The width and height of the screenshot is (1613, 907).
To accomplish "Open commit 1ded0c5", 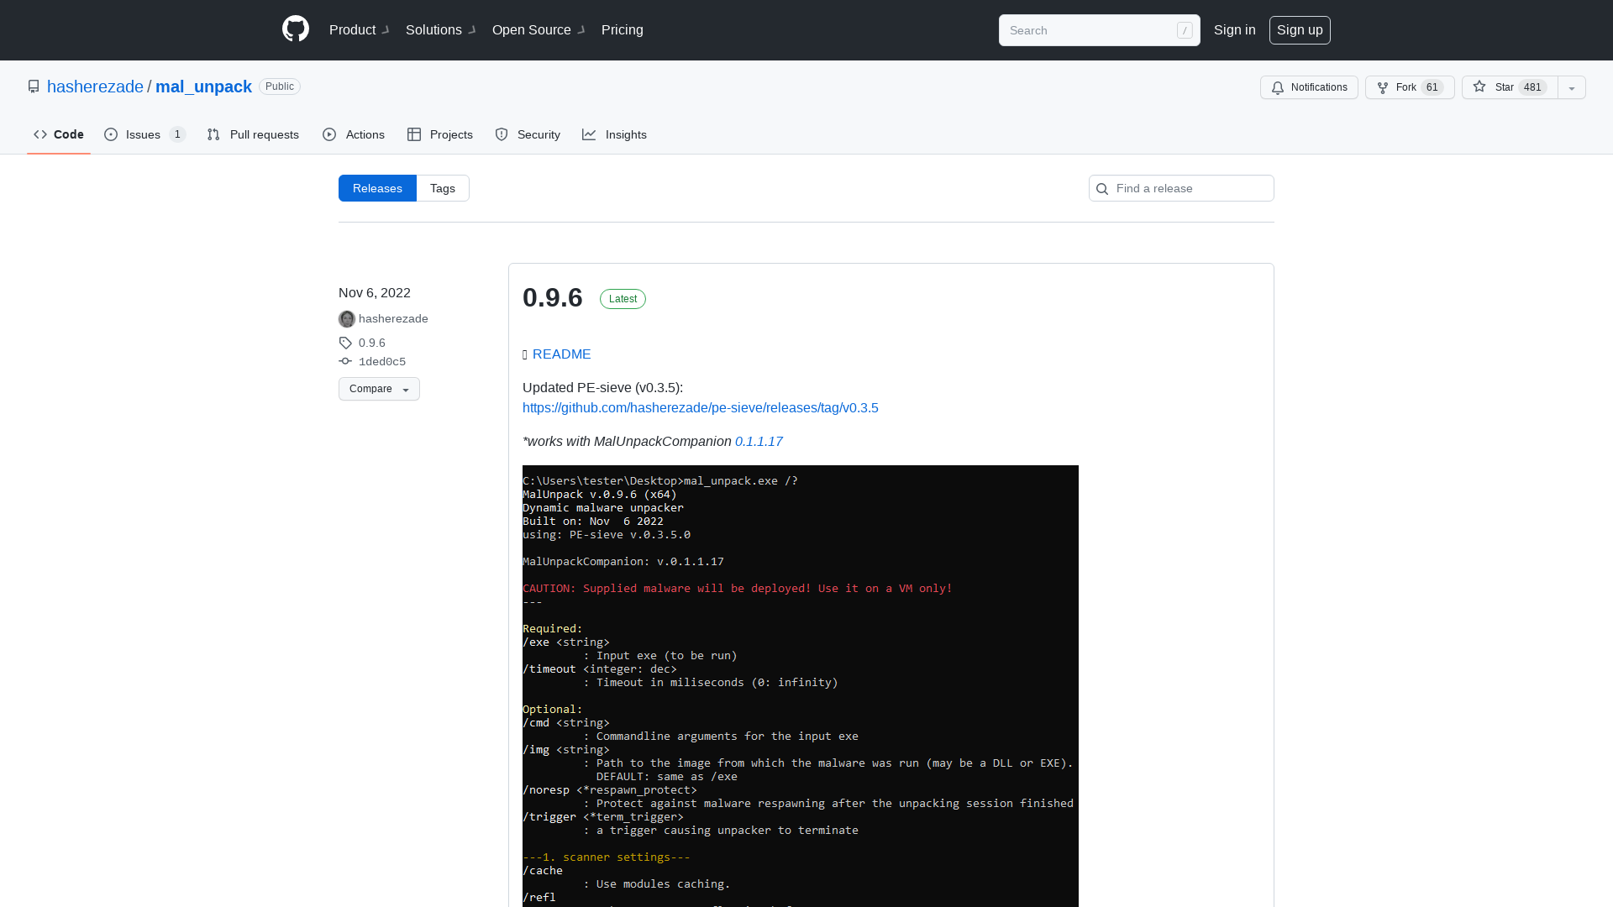I will 382,362.
